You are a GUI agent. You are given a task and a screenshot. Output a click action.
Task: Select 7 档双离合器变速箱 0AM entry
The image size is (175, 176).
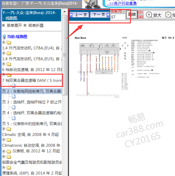tap(32, 80)
